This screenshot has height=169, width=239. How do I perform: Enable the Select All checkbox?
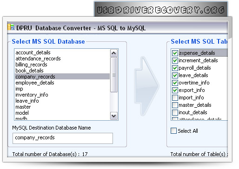click(173, 131)
